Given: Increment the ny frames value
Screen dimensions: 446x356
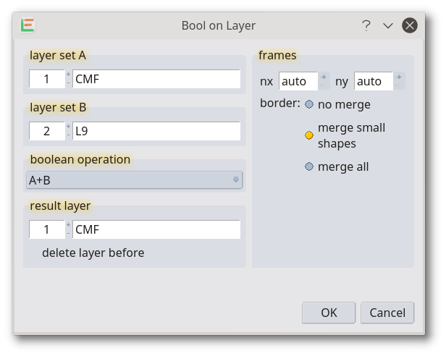Looking at the screenshot, I should click(x=399, y=77).
